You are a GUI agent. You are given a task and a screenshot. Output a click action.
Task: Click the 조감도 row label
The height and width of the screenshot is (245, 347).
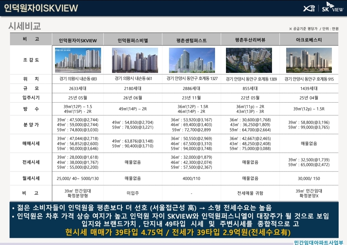(x=31, y=60)
